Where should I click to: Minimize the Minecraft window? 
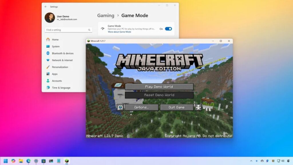click(213, 41)
